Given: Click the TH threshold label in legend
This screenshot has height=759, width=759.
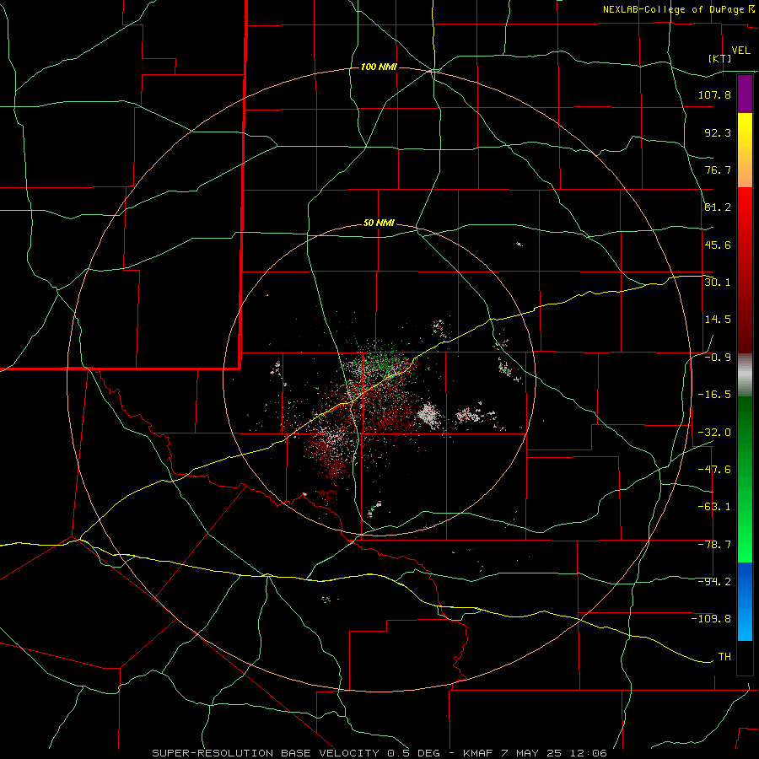Looking at the screenshot, I should [x=724, y=657].
